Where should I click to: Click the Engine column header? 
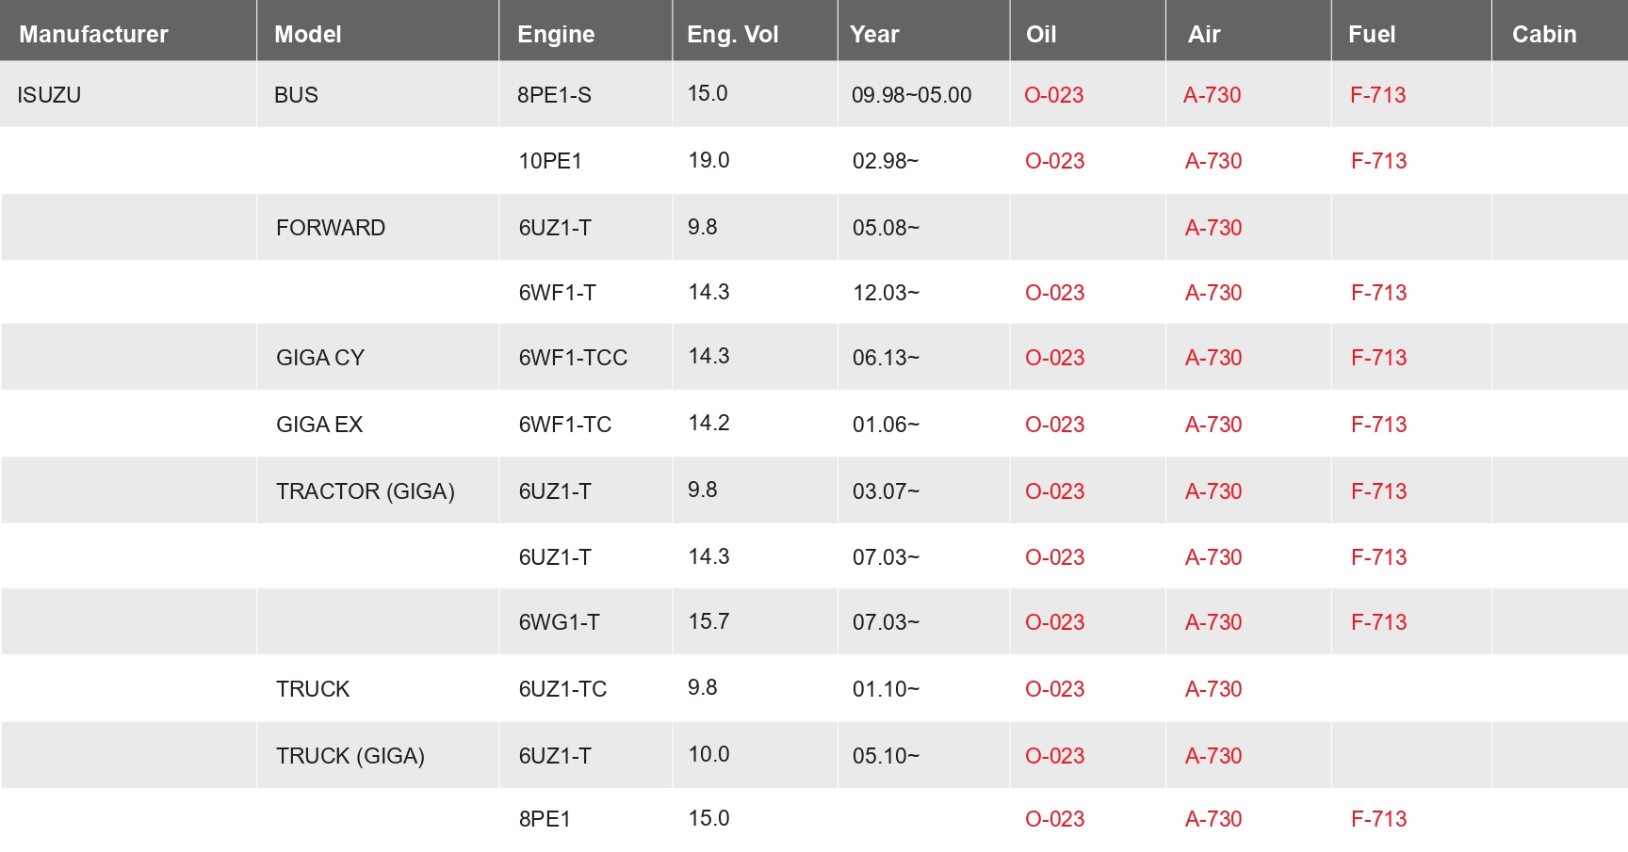[556, 35]
